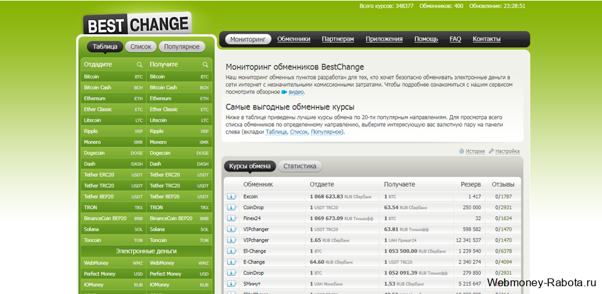Select Bitcoin in the Получите column

pyautogui.click(x=179, y=76)
